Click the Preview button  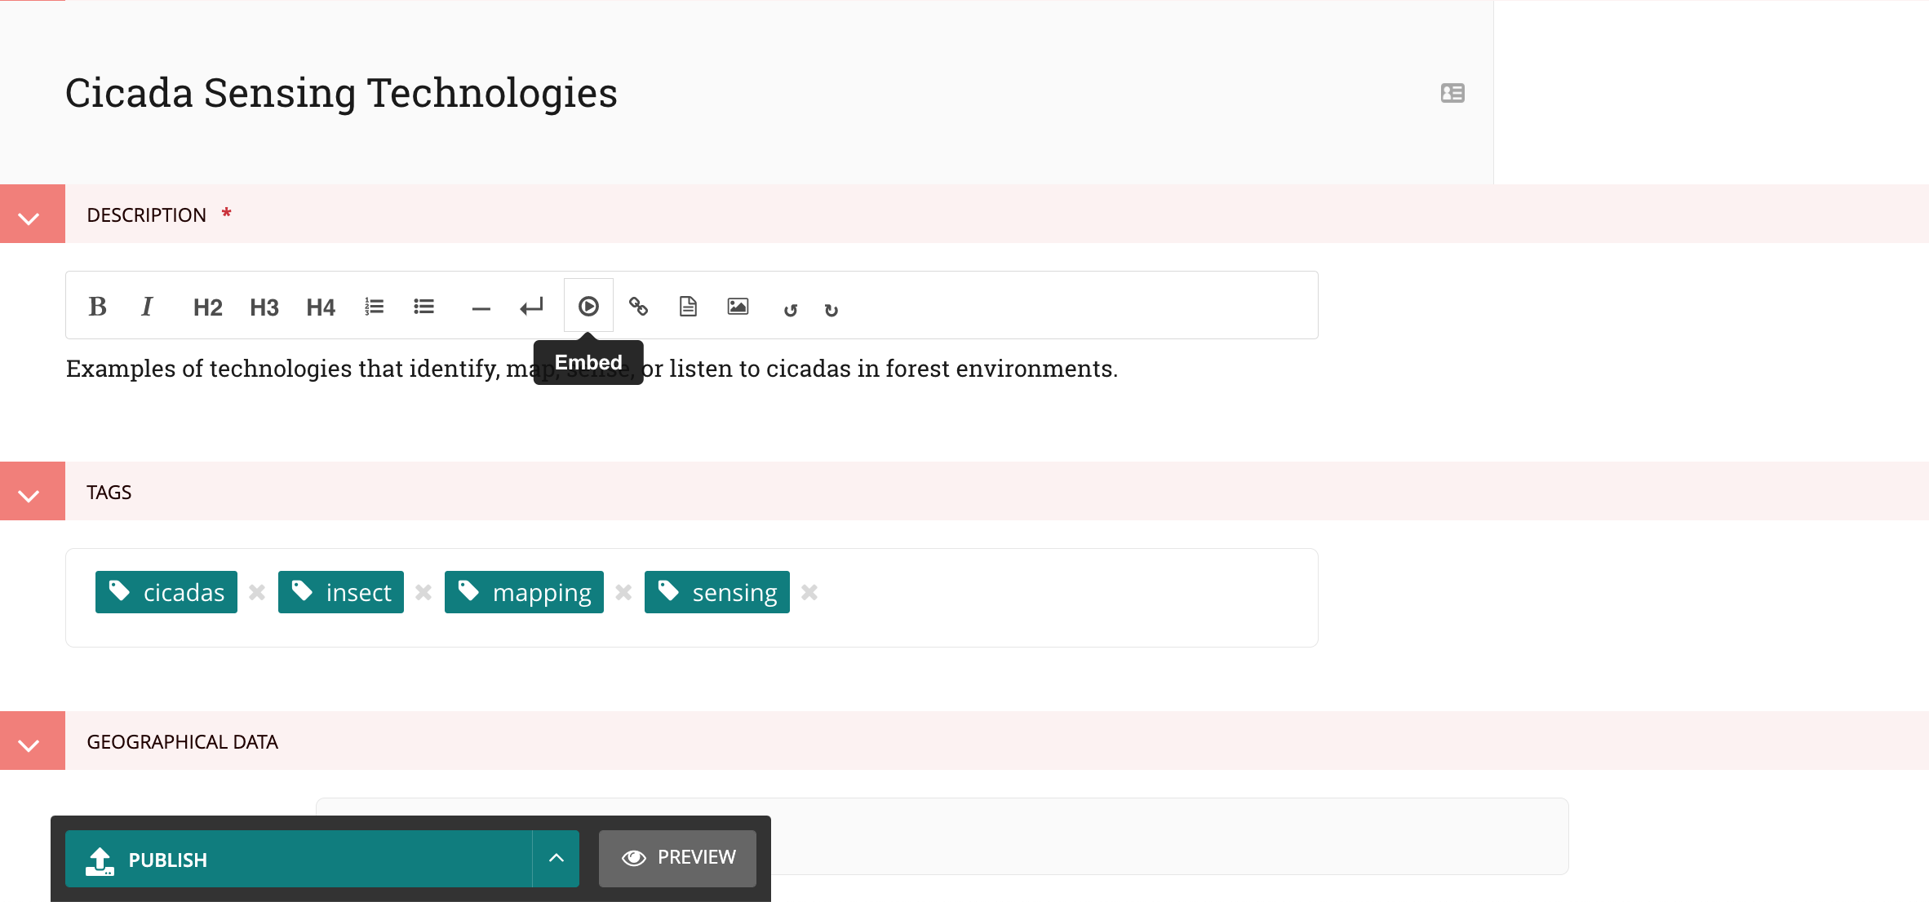[677, 858]
